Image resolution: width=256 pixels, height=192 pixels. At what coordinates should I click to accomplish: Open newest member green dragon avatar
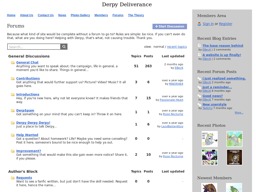tap(234, 187)
